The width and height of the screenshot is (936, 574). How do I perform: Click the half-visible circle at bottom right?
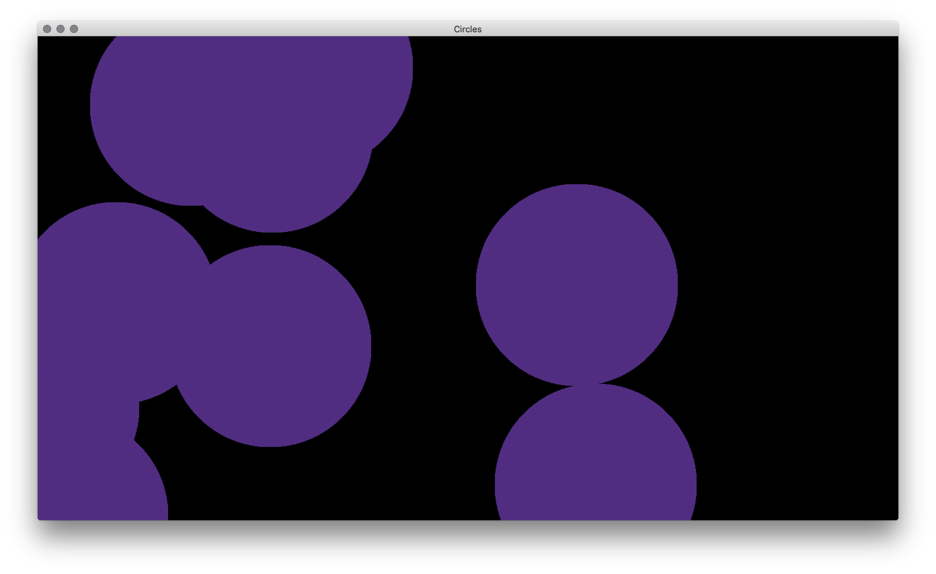point(596,464)
